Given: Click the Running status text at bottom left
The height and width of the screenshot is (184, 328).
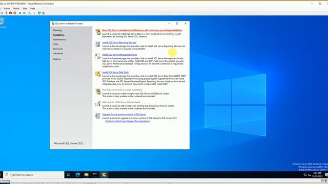Looking at the screenshot, I should 6,180.
